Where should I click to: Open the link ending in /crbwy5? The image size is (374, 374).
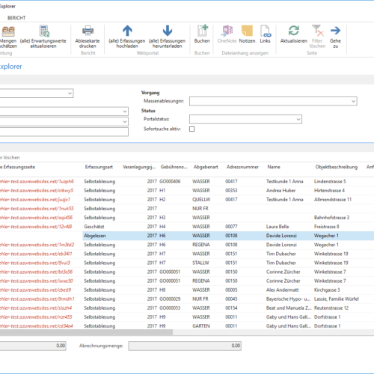[x=37, y=191]
